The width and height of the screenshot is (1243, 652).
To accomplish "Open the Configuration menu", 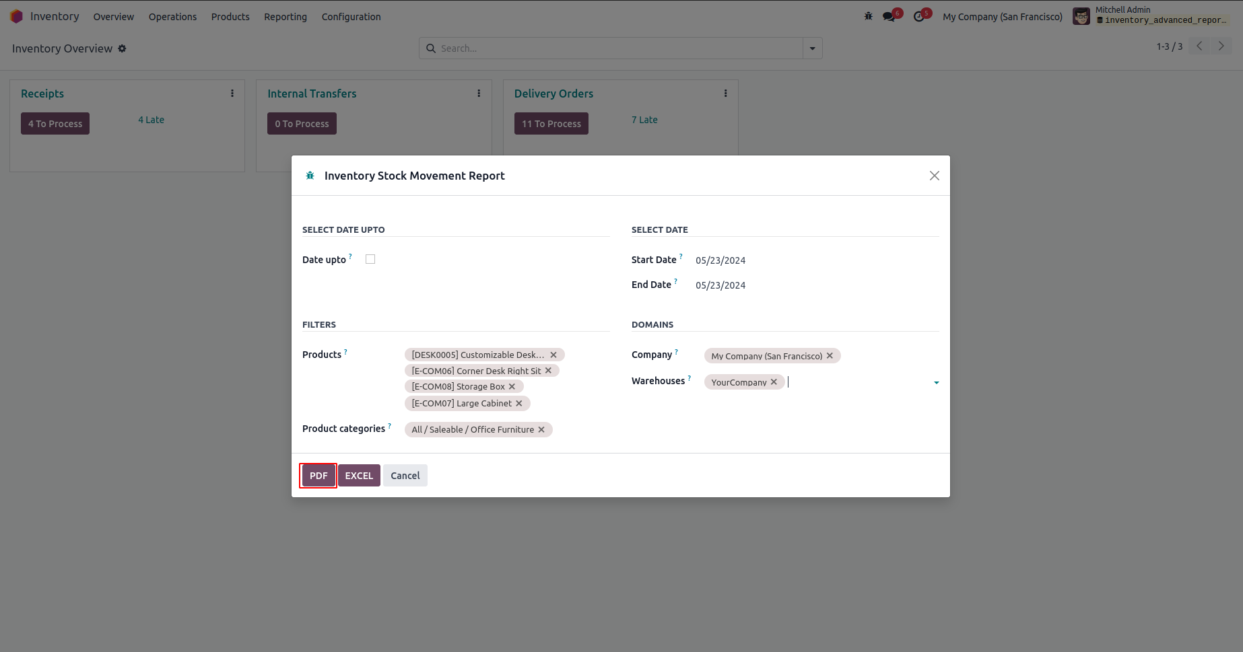I will [x=351, y=17].
